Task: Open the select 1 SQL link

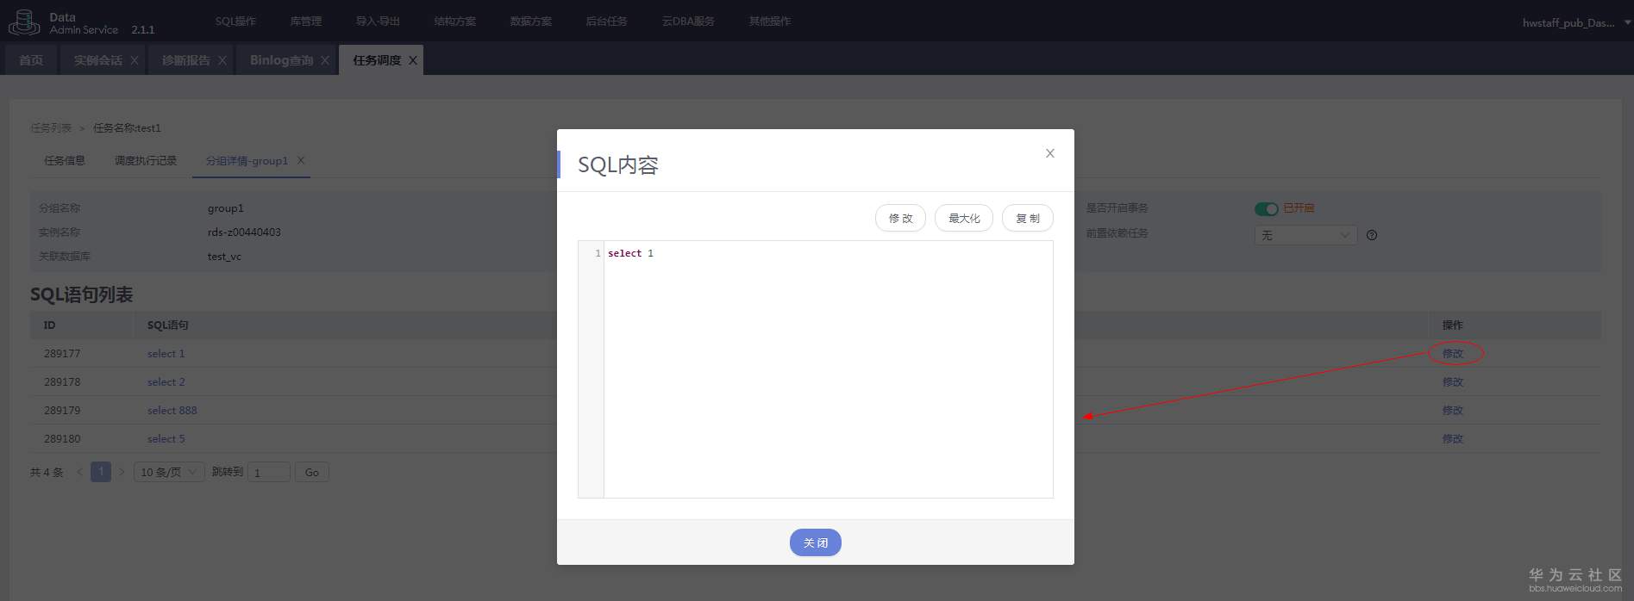Action: [x=166, y=354]
